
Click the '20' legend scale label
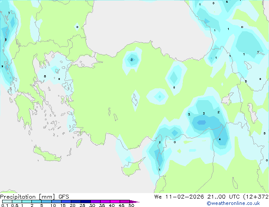tap(73, 205)
